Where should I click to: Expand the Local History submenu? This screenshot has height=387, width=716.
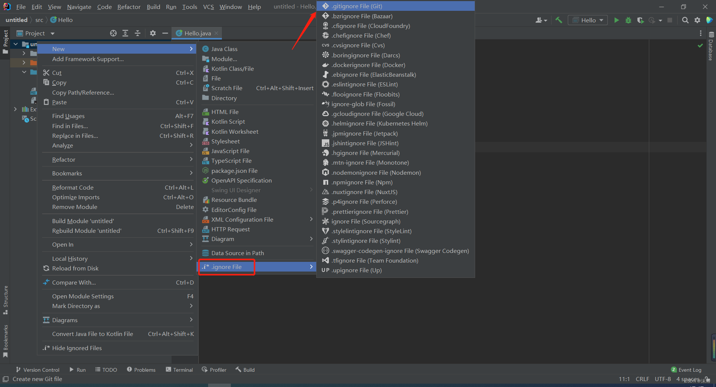point(117,258)
